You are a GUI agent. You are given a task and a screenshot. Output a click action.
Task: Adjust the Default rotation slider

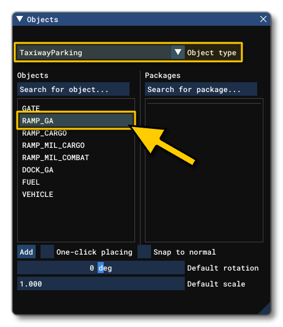coord(101,267)
